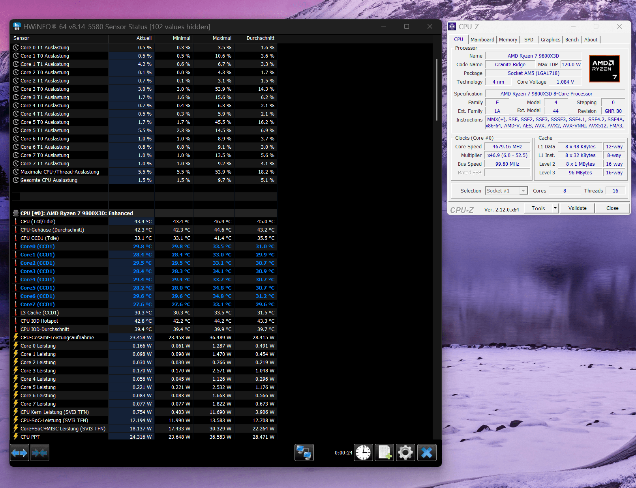Click the Multiplier value x46.9 in CPU-Z
Image resolution: width=636 pixels, height=488 pixels.
pyautogui.click(x=507, y=155)
